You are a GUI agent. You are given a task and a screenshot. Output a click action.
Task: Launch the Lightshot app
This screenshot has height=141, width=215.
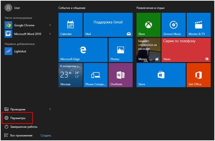[15, 51]
